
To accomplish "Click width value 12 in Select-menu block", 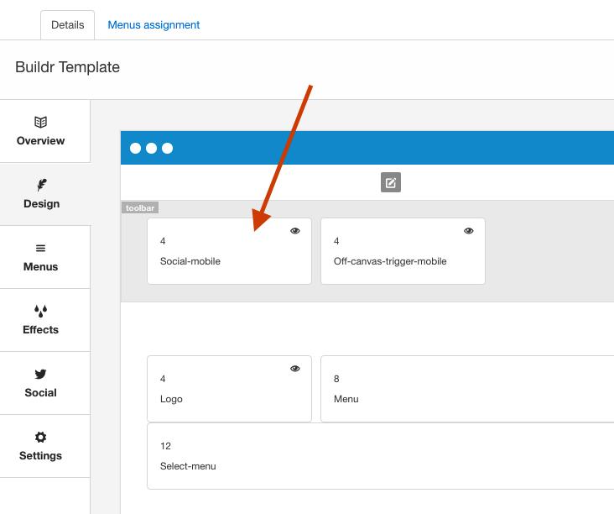I will point(165,446).
